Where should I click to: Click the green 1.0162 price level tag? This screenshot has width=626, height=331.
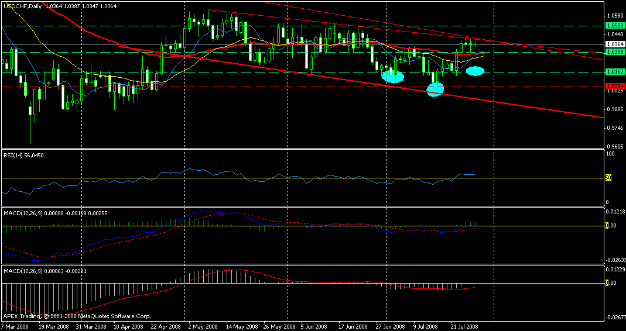point(614,72)
